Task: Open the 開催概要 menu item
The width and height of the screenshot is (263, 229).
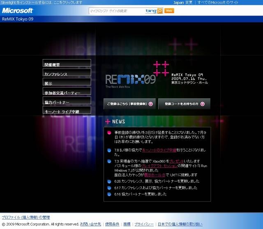Action: [67, 63]
